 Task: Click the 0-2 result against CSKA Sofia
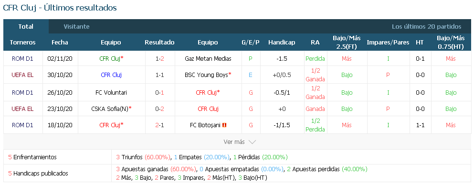[159, 109]
